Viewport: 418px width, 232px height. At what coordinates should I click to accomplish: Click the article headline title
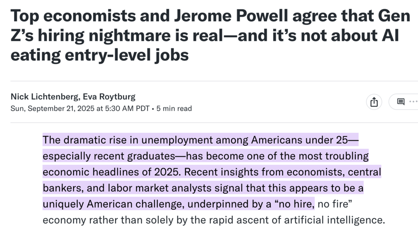(204, 35)
